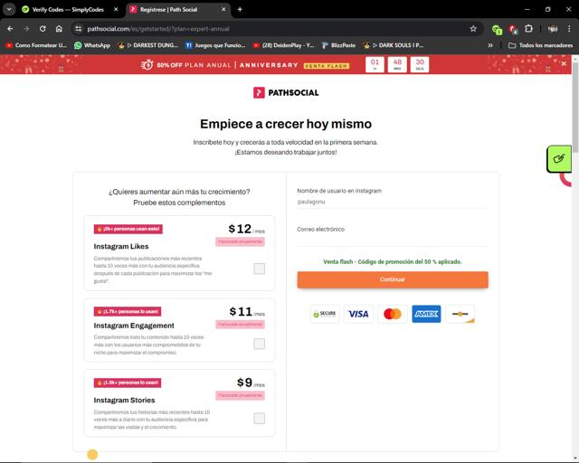The height and width of the screenshot is (463, 579).
Task: Click the Discover card logo
Action: (460, 314)
